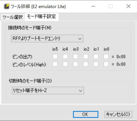Viewport: 137px width, 121px height.
Task: Switch to the ツール選択 tab
Action: coord(13,17)
